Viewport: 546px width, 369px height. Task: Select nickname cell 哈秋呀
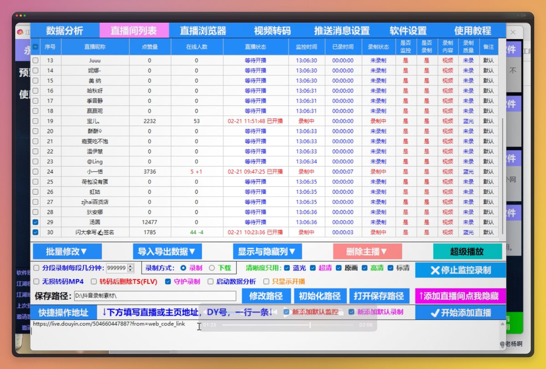click(x=95, y=91)
